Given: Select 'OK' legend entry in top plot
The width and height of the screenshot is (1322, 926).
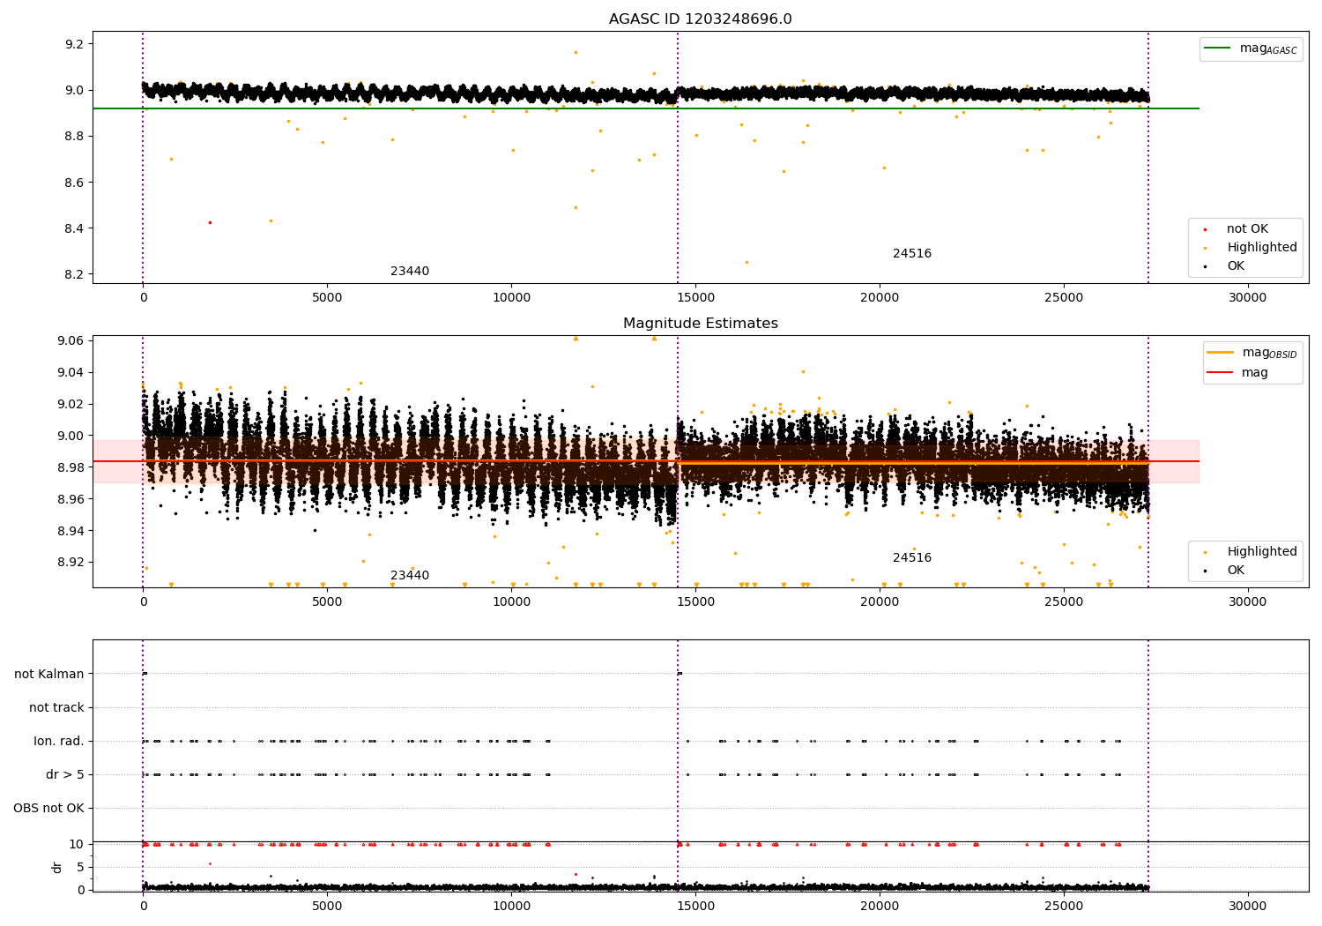Looking at the screenshot, I should 1236,266.
